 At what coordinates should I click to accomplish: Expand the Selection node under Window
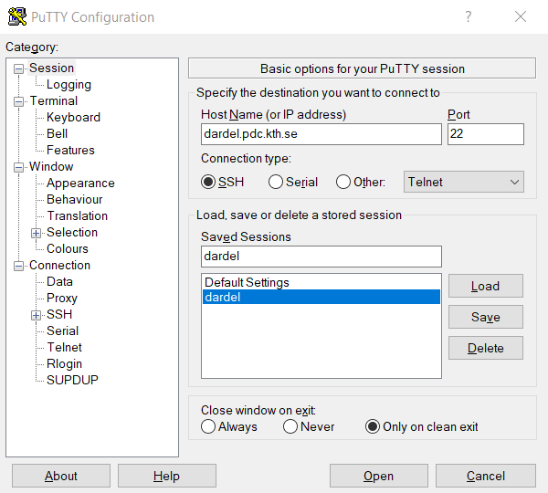point(37,233)
